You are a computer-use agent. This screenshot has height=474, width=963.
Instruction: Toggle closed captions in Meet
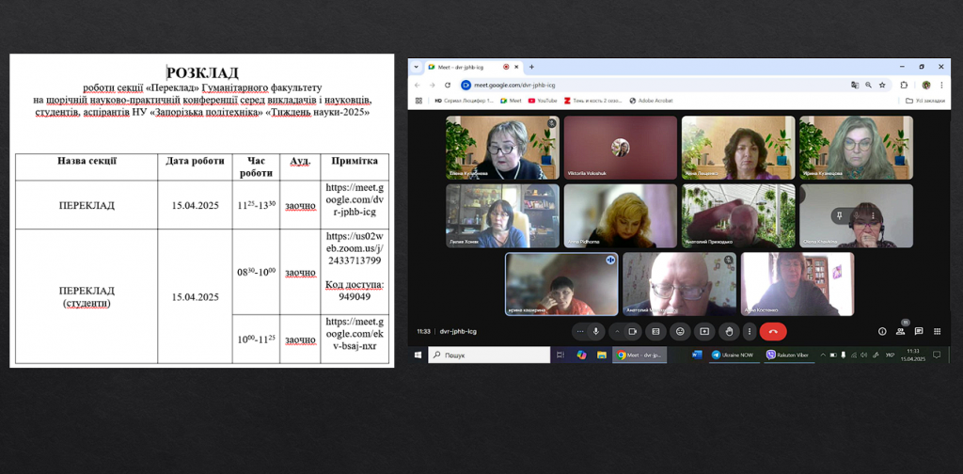pos(655,331)
